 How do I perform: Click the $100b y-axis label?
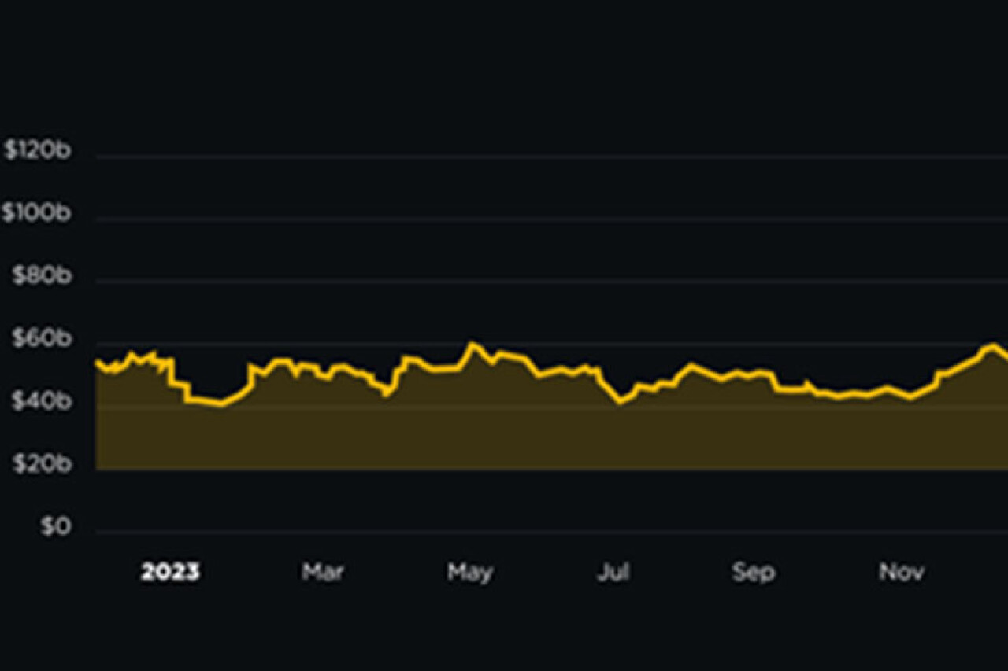pos(37,212)
